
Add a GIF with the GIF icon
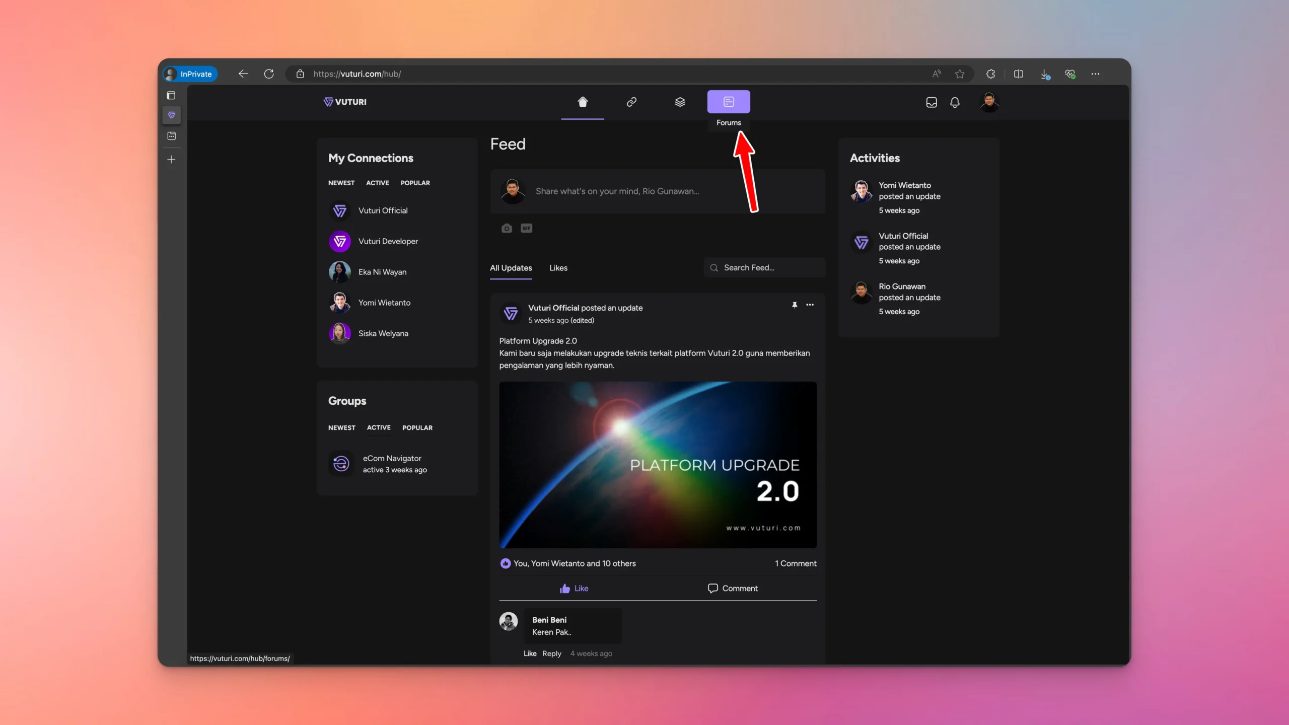tap(526, 228)
